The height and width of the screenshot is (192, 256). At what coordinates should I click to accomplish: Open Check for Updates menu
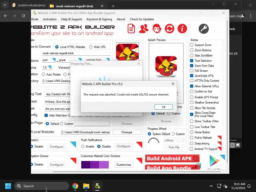(142, 19)
